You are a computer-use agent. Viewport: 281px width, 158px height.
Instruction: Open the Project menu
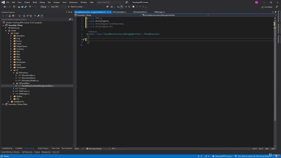tap(27, 2)
